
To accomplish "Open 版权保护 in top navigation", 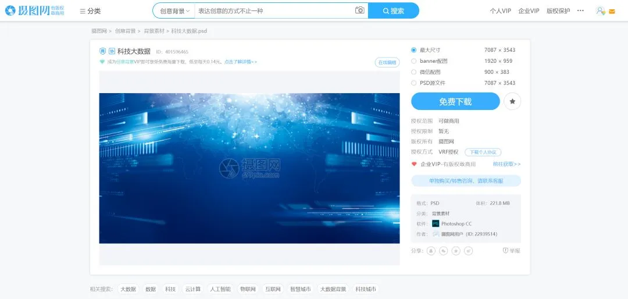I will click(x=558, y=11).
